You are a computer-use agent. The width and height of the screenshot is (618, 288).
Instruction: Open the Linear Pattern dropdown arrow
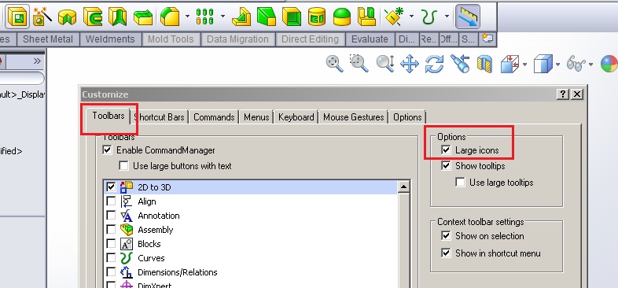tap(223, 17)
